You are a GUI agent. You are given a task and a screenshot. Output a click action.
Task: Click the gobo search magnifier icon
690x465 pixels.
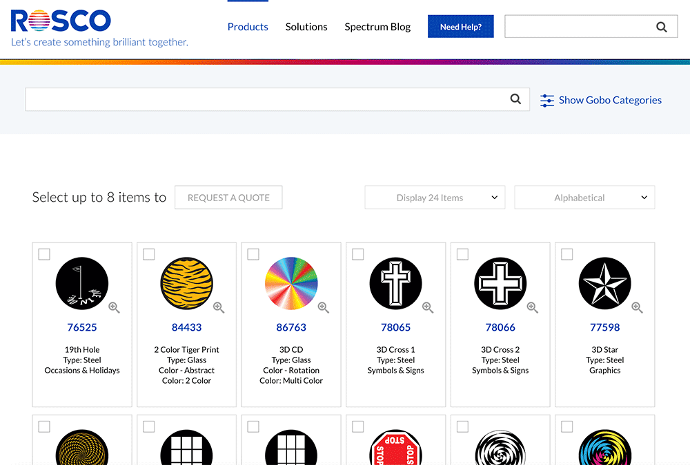point(515,99)
